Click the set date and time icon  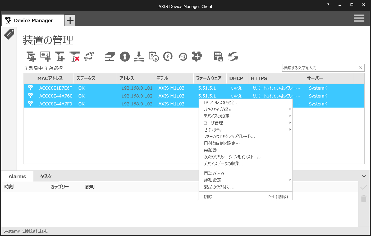pyautogui.click(x=154, y=57)
